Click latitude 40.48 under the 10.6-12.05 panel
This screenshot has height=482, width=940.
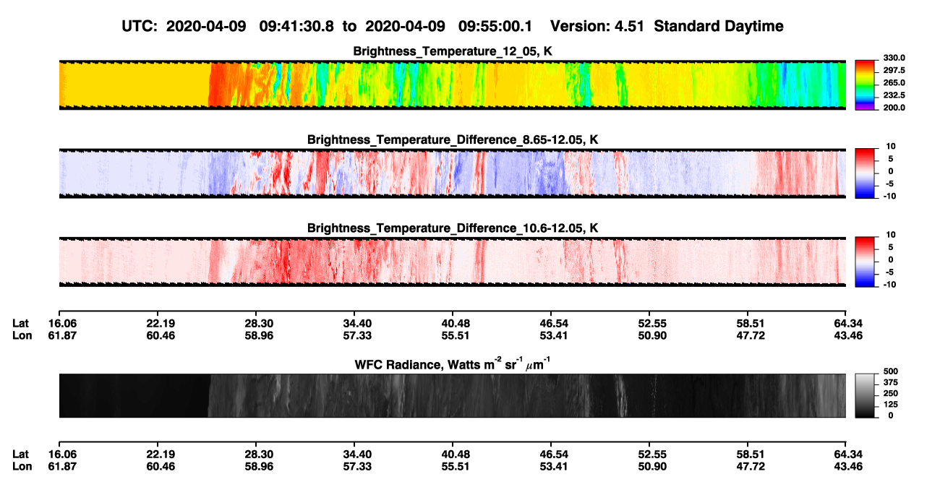[x=453, y=323]
